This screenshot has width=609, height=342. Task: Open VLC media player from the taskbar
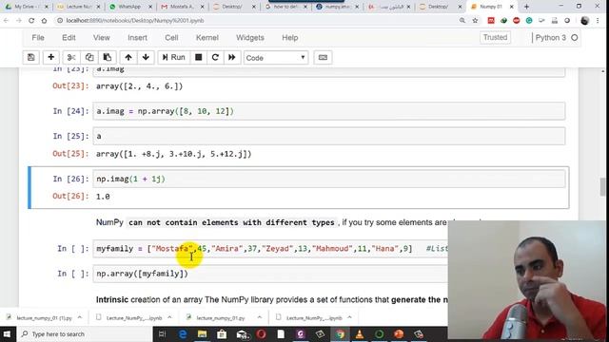[x=360, y=333]
